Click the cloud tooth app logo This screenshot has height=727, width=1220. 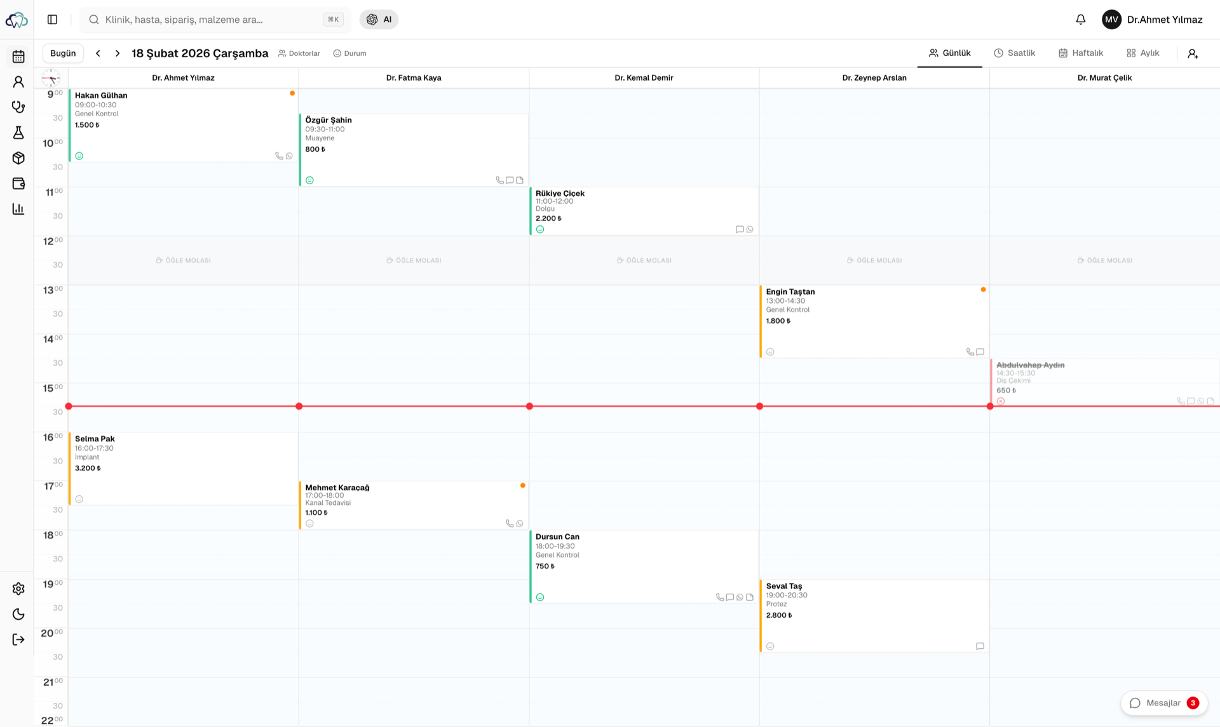click(x=17, y=20)
